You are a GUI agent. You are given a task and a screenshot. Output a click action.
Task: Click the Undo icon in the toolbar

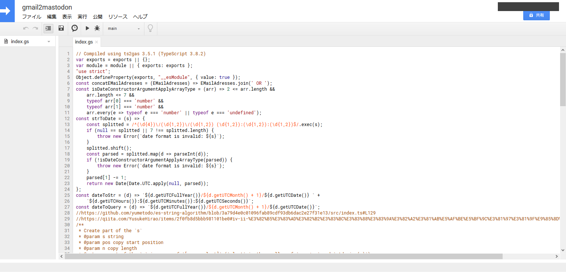coord(25,28)
